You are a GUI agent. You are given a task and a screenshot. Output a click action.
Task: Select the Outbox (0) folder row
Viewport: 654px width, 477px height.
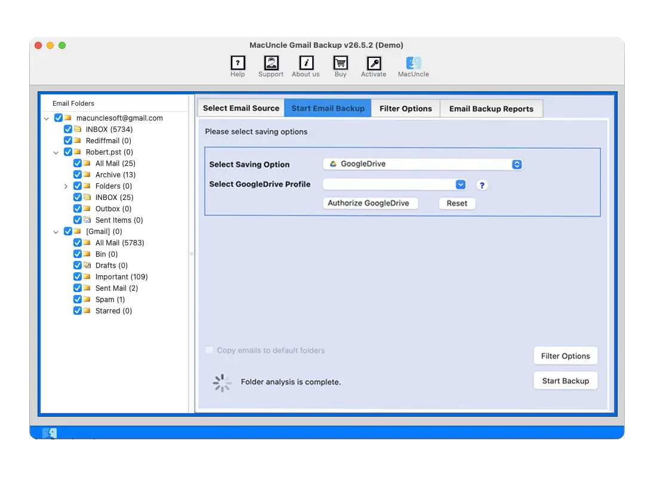coord(113,209)
